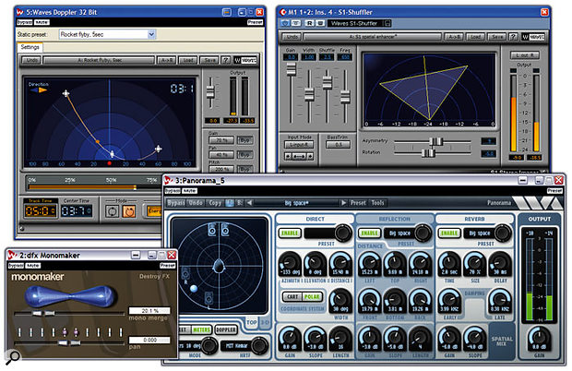Viewport: 572px width, 371px height.
Task: Open the question mark help in S1-Shuffler
Action: click(x=513, y=37)
